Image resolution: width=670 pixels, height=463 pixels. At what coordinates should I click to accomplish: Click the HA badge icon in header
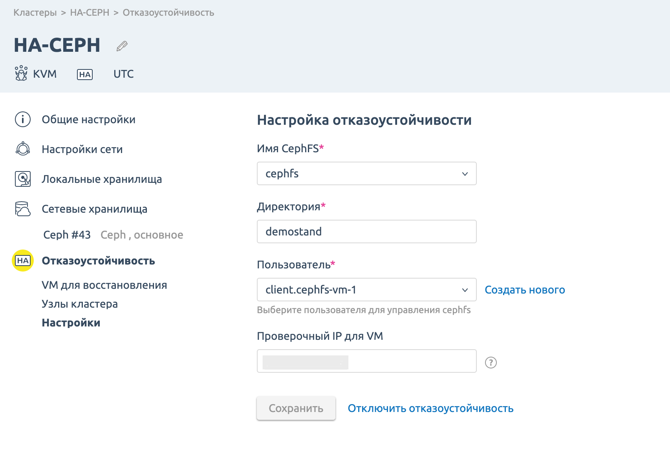click(85, 75)
